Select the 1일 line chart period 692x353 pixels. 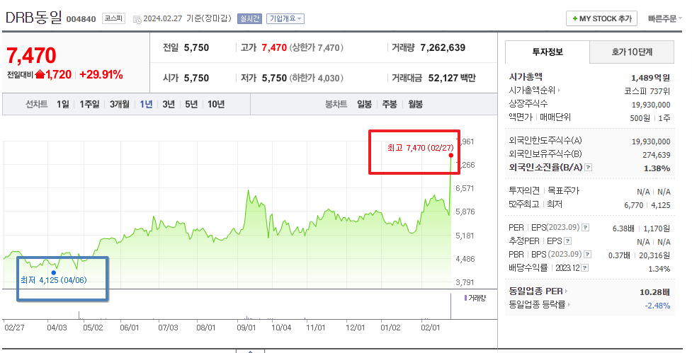62,105
